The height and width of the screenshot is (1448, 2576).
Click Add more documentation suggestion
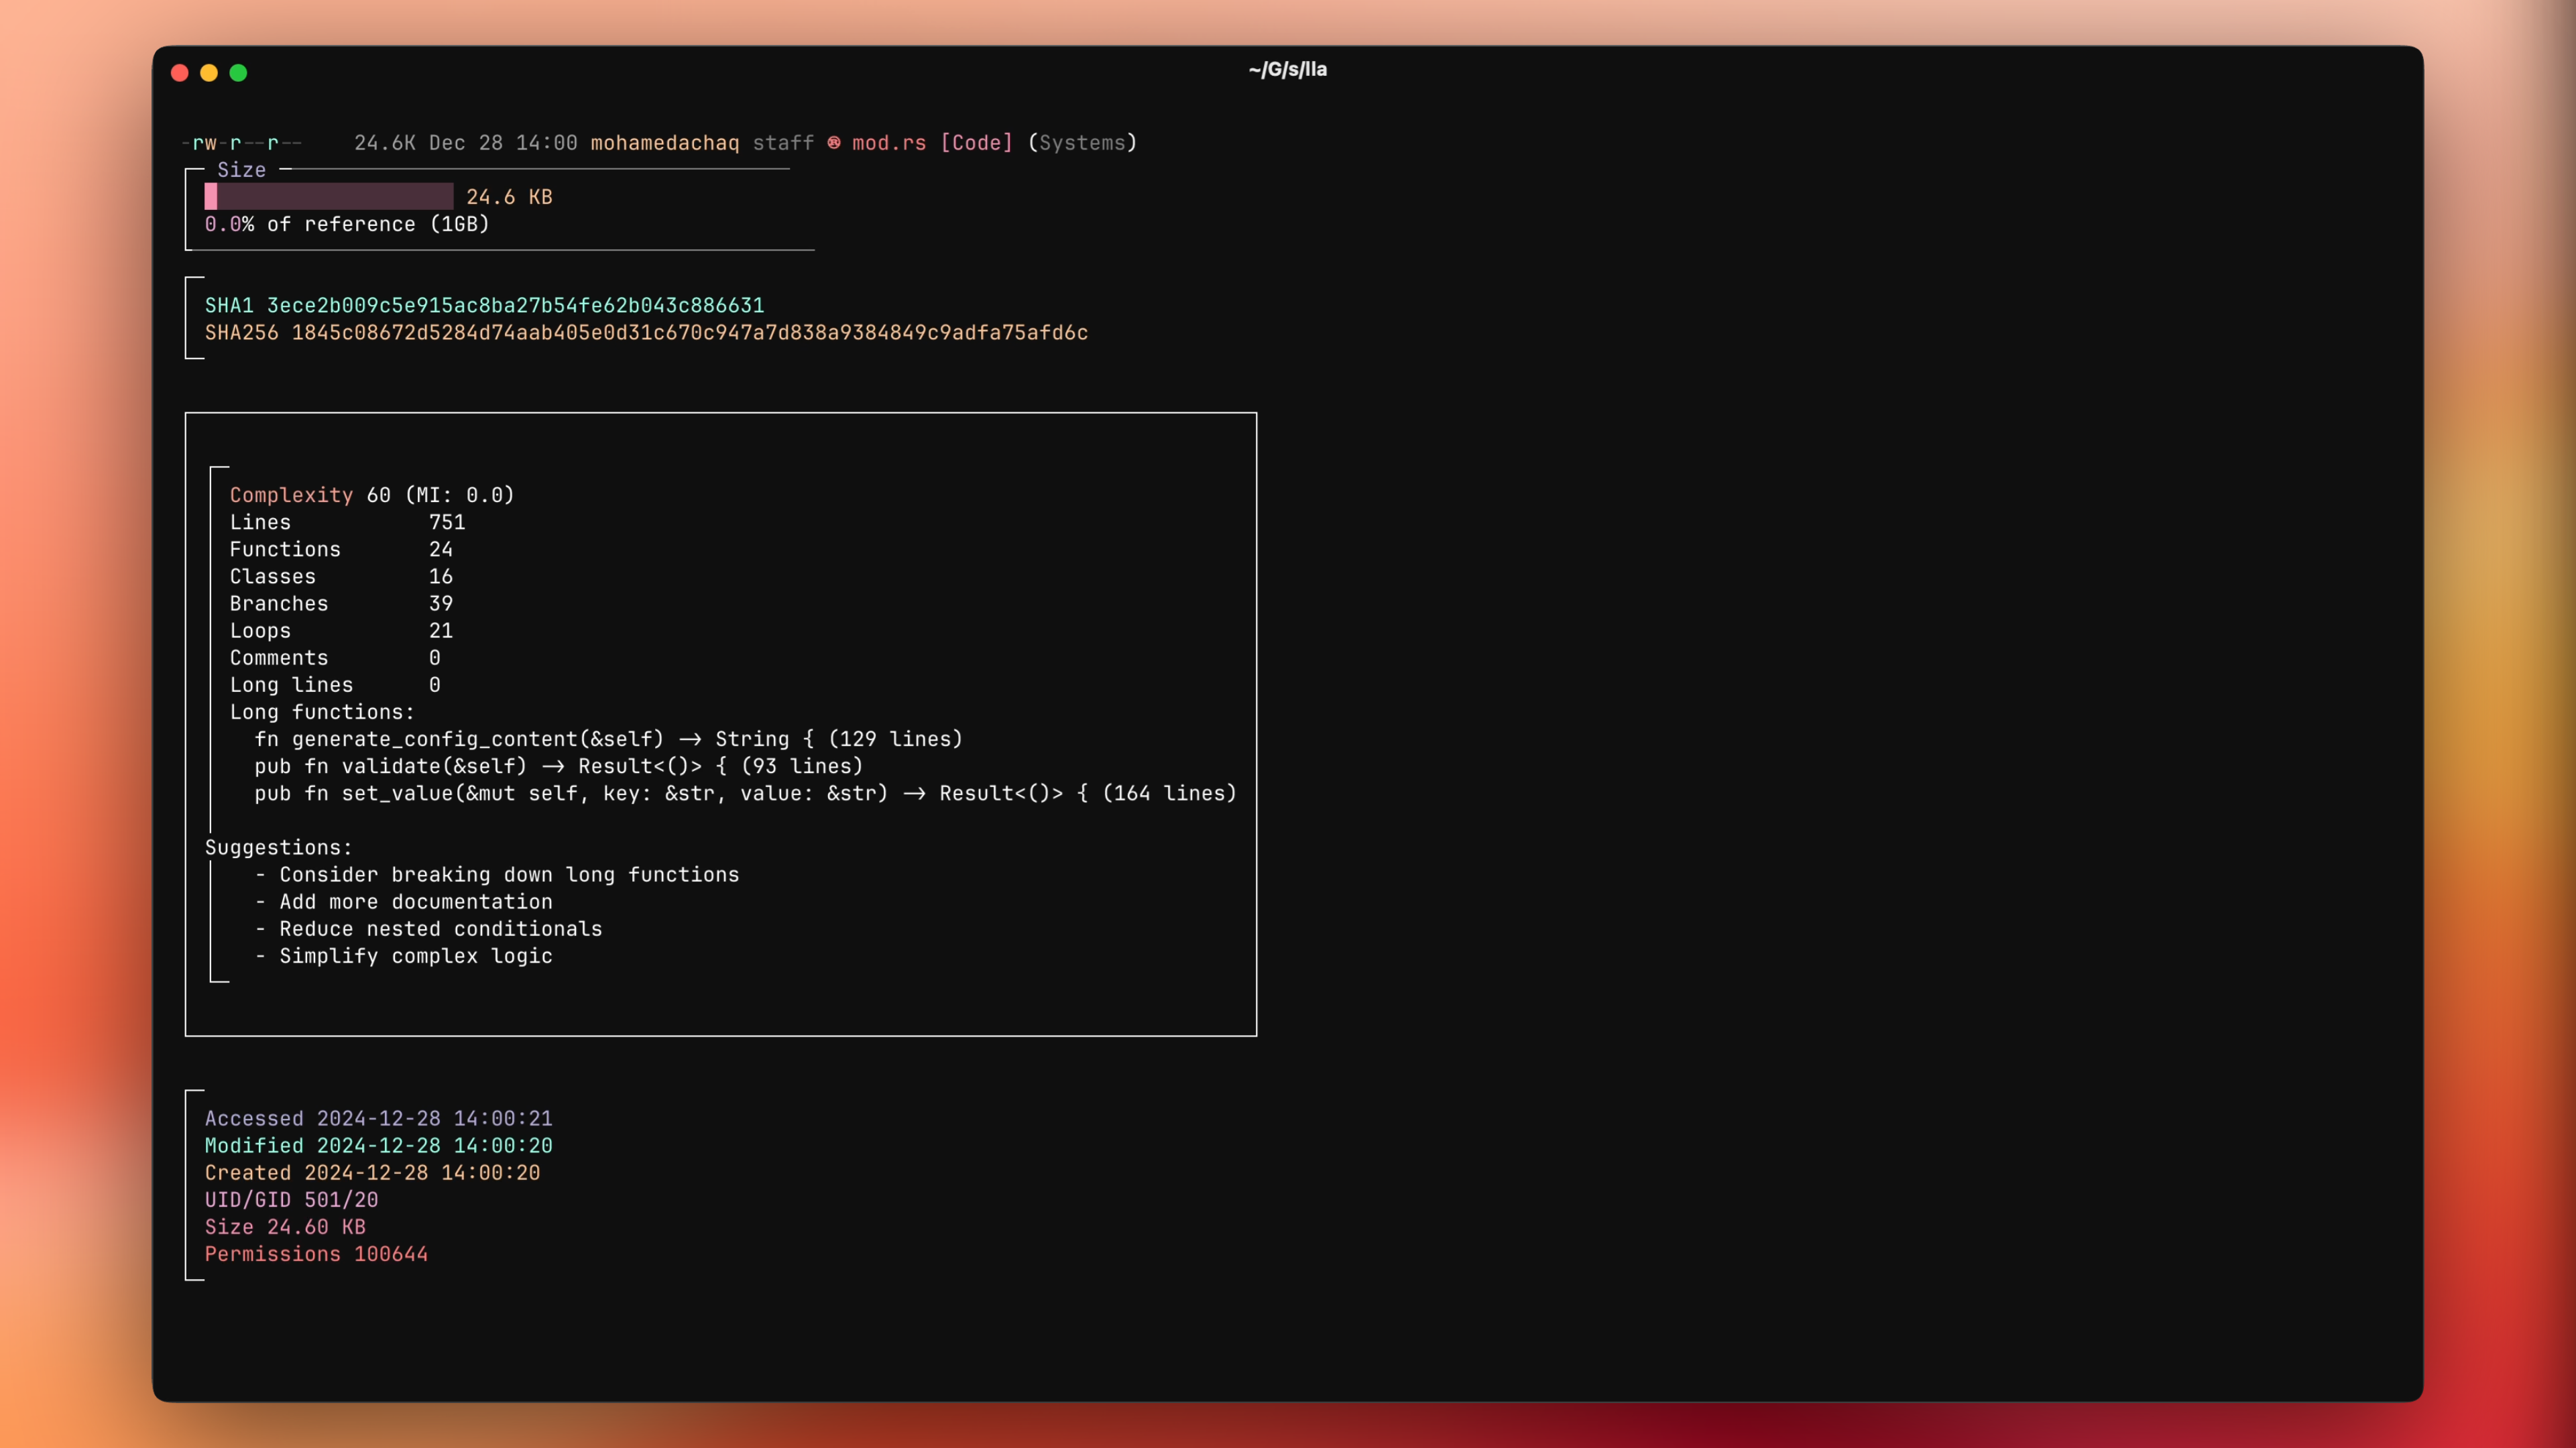pyautogui.click(x=416, y=901)
